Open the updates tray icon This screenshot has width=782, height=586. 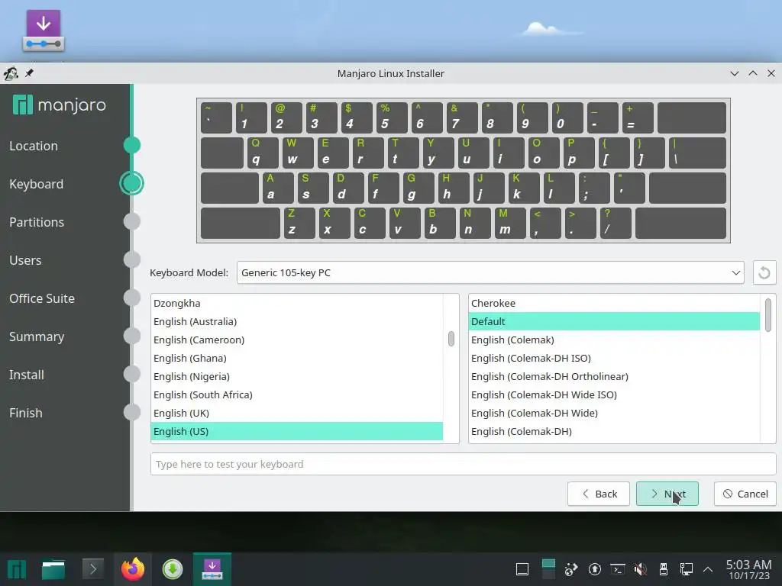coord(594,569)
